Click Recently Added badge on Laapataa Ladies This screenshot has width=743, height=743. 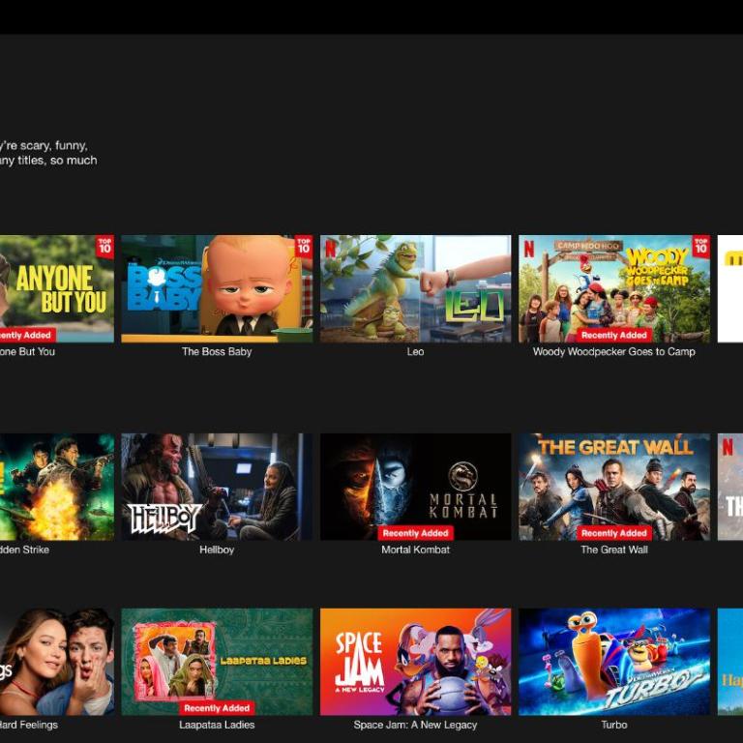217,708
